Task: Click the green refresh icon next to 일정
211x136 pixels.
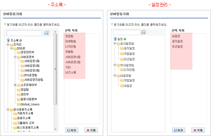Action: 125,39
